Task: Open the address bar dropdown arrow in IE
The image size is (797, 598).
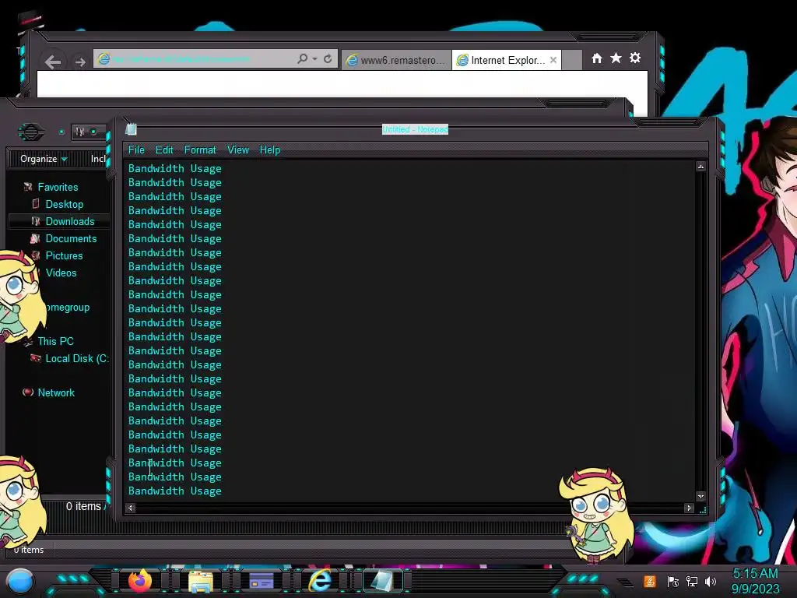Action: click(315, 59)
